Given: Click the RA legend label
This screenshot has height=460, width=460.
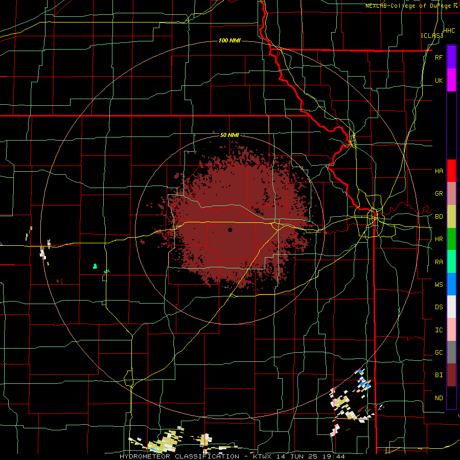Looking at the screenshot, I should coord(439,262).
